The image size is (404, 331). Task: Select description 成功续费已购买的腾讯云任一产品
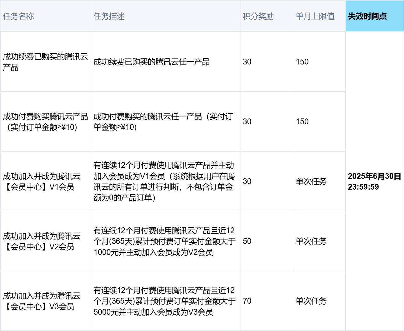point(151,62)
